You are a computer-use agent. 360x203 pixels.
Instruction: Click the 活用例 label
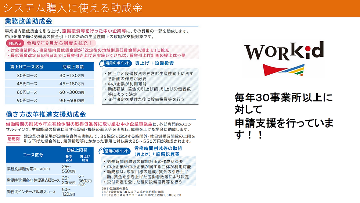(14, 139)
